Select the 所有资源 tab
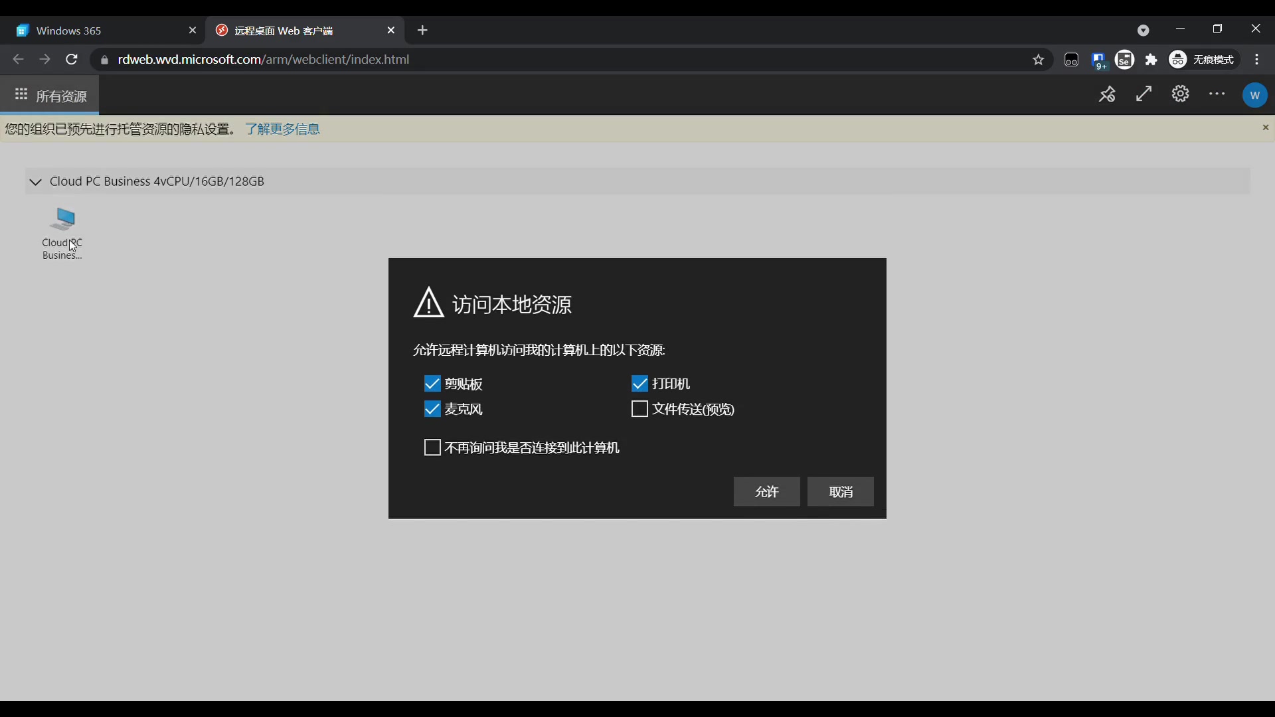The height and width of the screenshot is (717, 1275). point(50,96)
